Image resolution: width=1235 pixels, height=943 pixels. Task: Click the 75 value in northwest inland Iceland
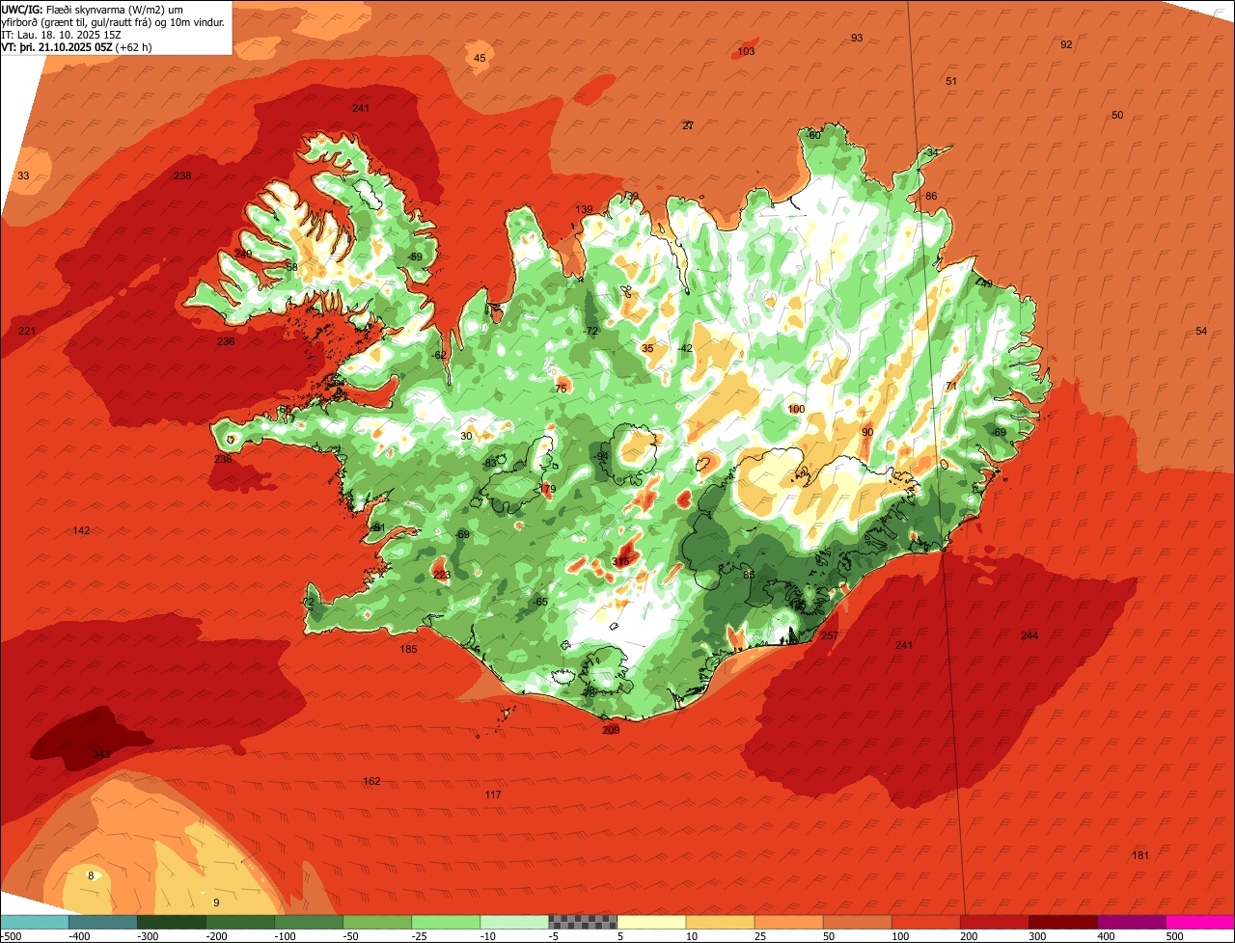coord(562,389)
